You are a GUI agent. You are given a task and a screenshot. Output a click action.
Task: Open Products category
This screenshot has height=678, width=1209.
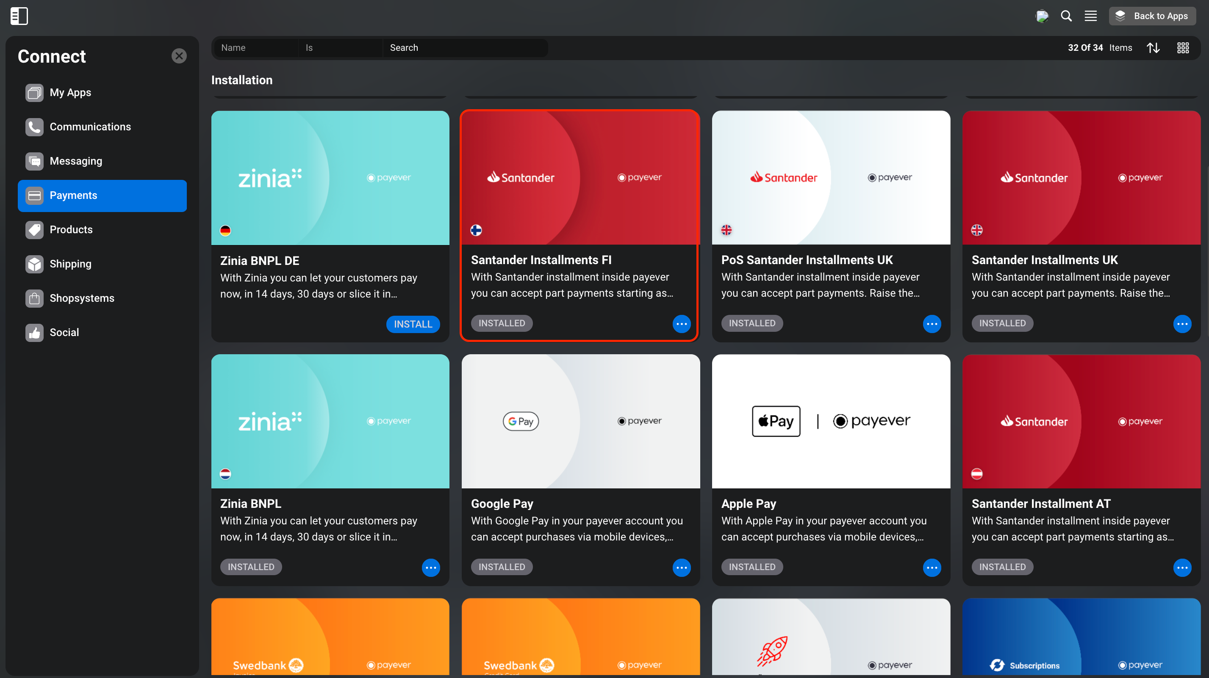pyautogui.click(x=103, y=230)
